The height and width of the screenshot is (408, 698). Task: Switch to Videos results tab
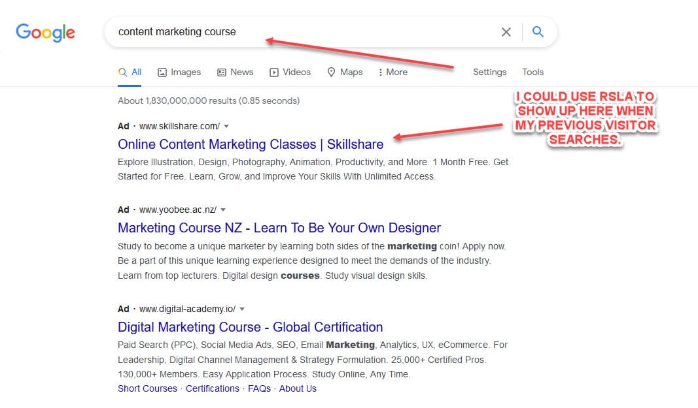[x=290, y=72]
